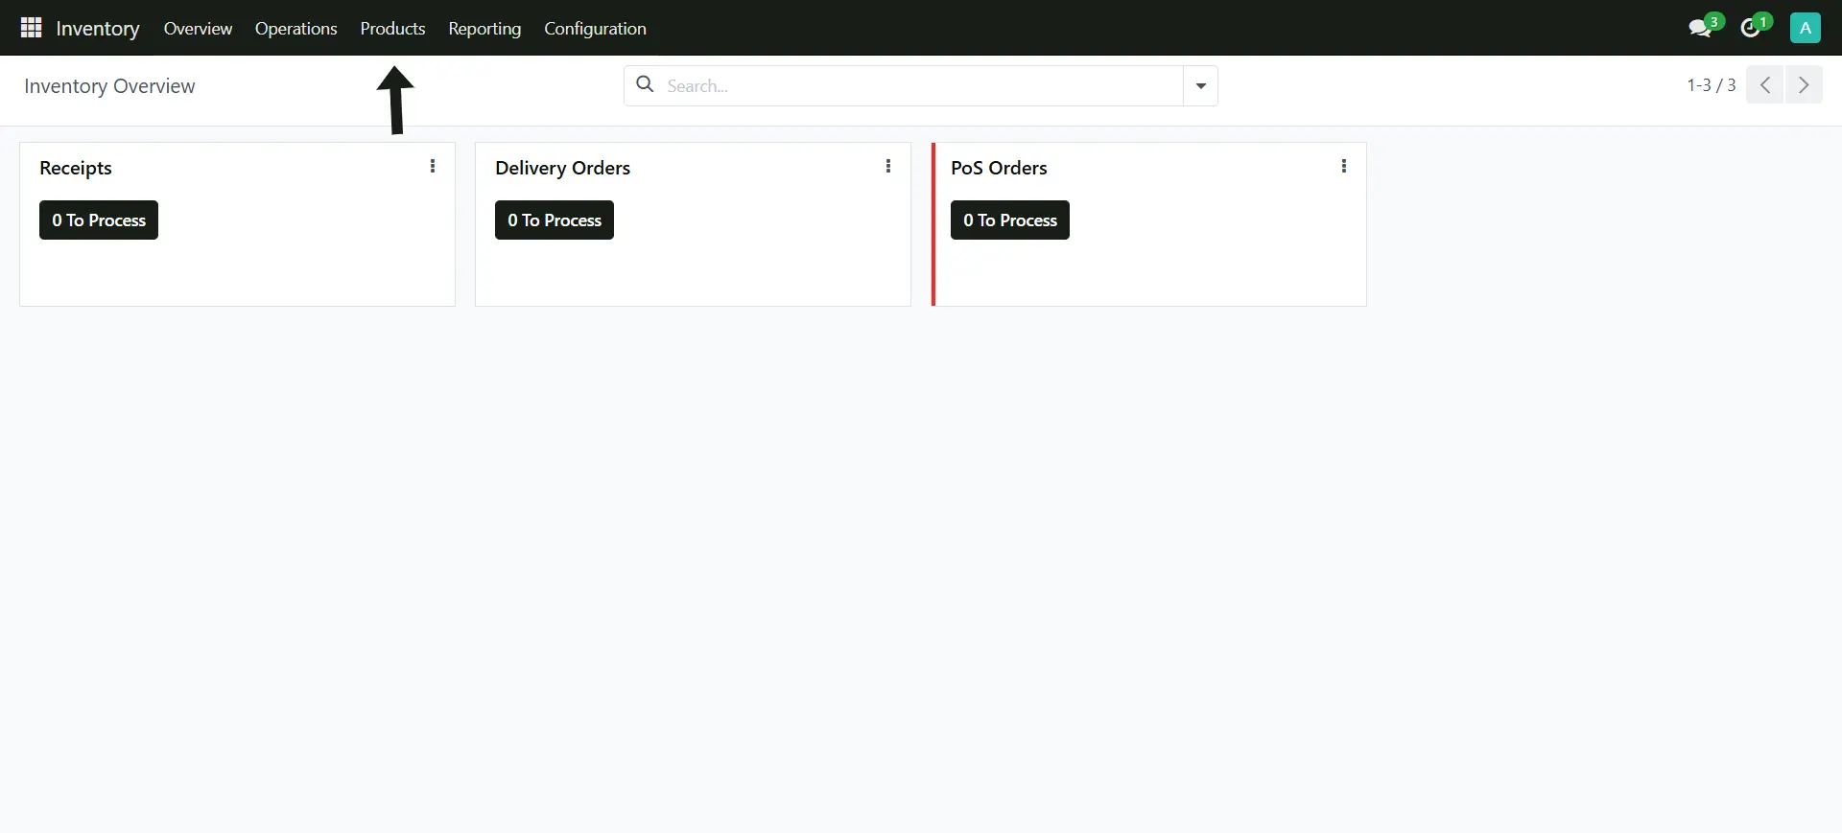Click the user avatar A icon
Image resolution: width=1842 pixels, height=833 pixels.
(x=1805, y=28)
